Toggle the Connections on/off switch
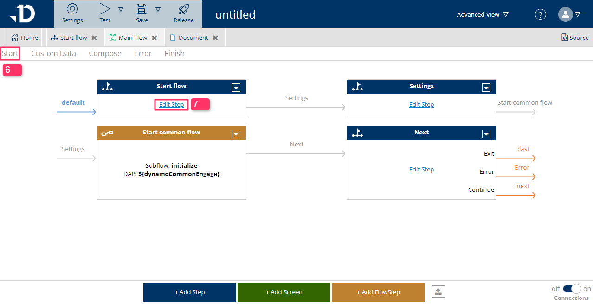This screenshot has width=593, height=304. point(572,289)
